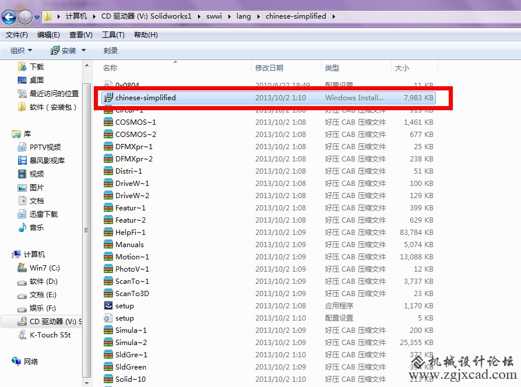
Task: Sort by the 类型 column header
Action: click(332, 68)
